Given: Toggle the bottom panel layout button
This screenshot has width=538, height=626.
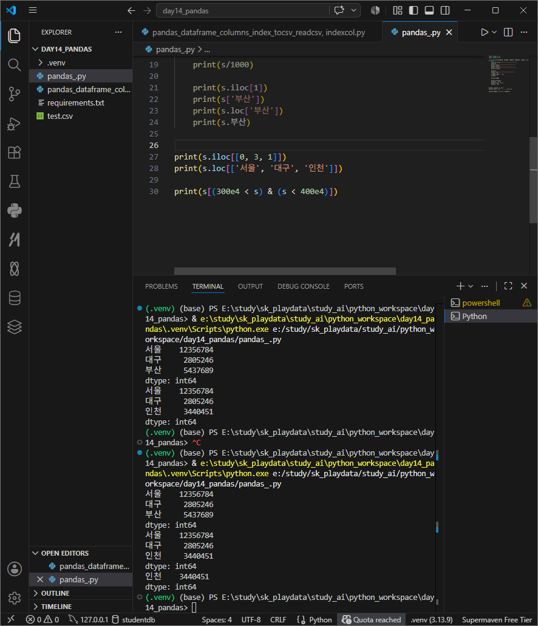Looking at the screenshot, I should pos(429,10).
